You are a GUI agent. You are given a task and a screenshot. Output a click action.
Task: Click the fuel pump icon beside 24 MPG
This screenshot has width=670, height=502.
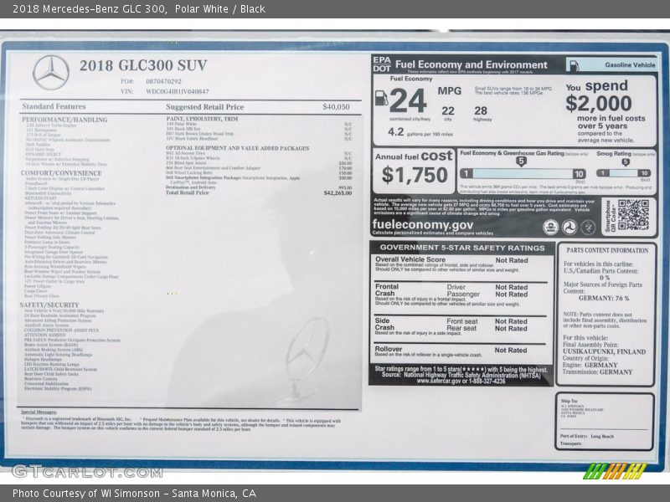coord(381,98)
